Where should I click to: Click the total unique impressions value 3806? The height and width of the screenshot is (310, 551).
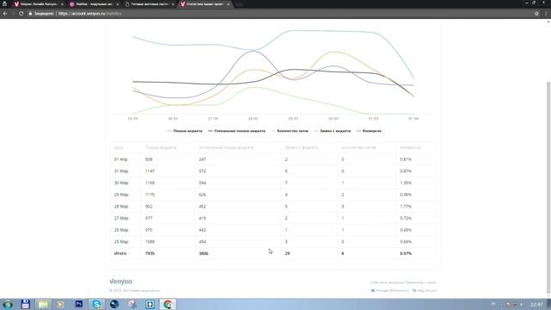(x=203, y=253)
